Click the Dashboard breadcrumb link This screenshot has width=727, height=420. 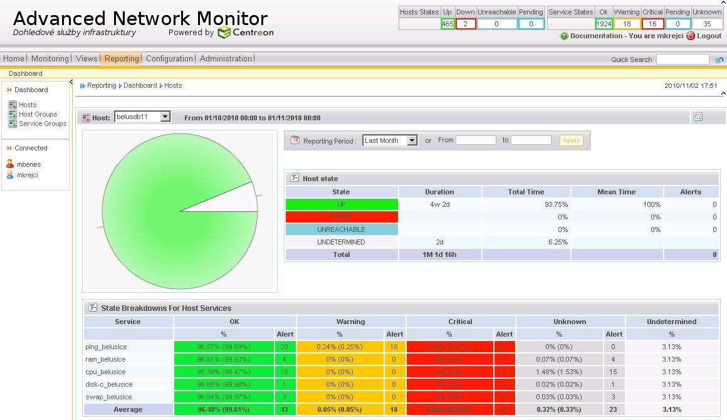pyautogui.click(x=140, y=85)
